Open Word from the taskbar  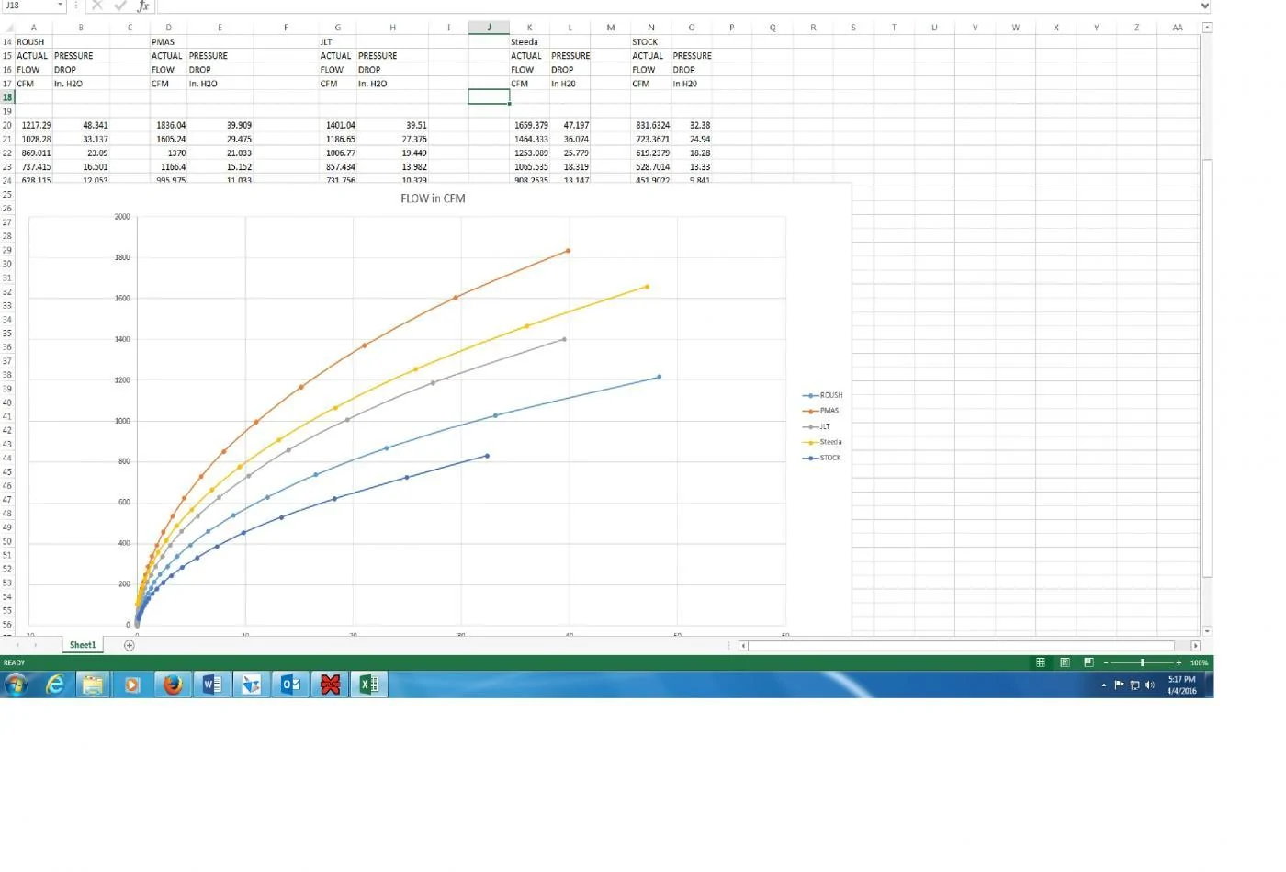pos(211,685)
